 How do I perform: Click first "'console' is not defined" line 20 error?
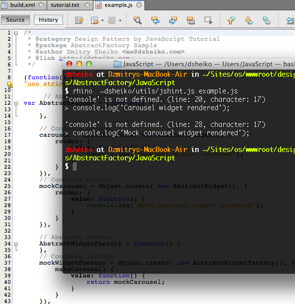point(165,99)
